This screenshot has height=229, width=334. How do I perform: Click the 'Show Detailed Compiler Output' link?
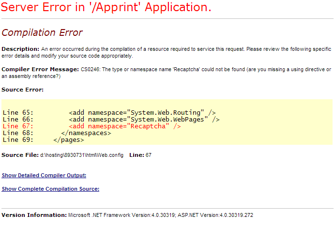point(44,175)
